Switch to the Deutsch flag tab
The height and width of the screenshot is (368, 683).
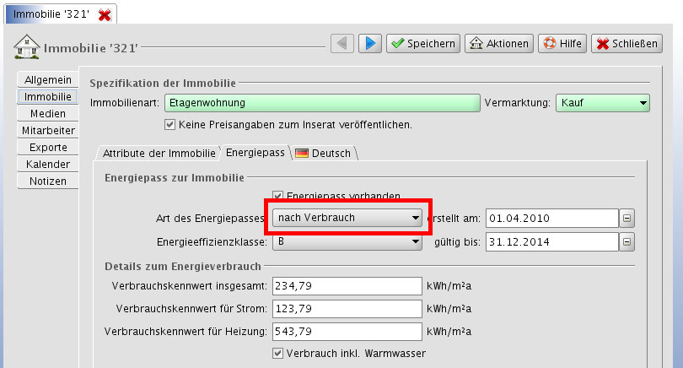324,153
